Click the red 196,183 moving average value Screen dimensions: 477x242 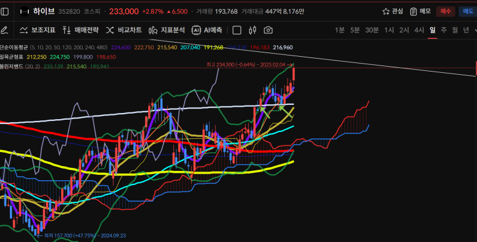[260, 48]
